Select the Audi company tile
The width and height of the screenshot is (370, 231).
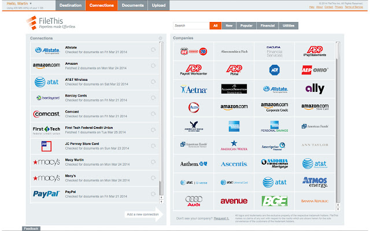tap(194, 201)
